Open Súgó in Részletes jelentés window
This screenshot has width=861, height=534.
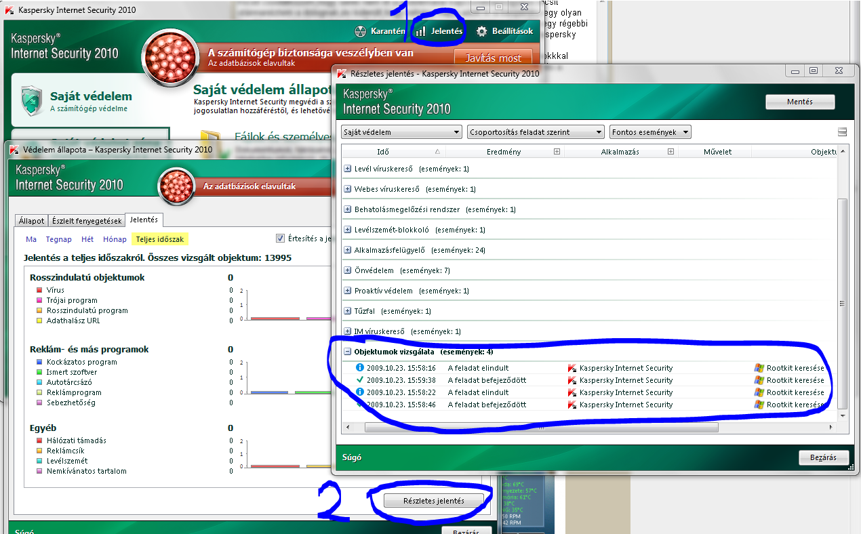click(x=352, y=457)
